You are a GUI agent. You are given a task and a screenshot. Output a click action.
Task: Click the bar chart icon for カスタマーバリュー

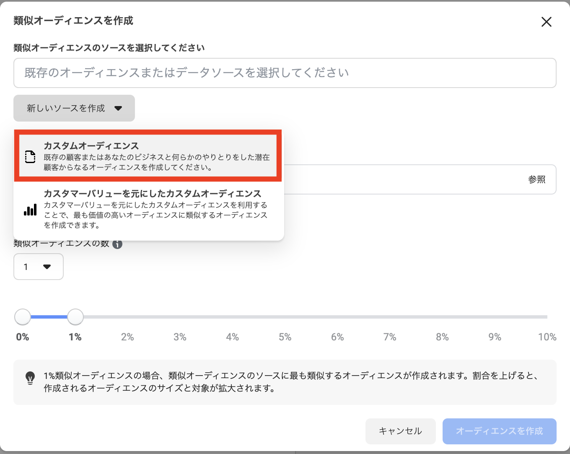point(30,210)
